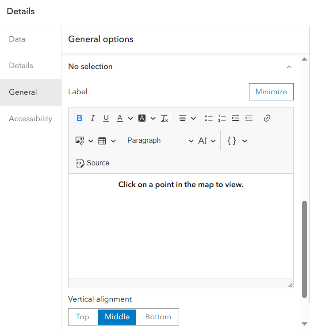Choose Bottom vertical alignment
The height and width of the screenshot is (329, 310).
coord(158,317)
